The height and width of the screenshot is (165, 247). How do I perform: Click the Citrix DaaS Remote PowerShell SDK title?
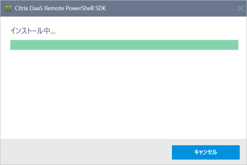point(60,8)
